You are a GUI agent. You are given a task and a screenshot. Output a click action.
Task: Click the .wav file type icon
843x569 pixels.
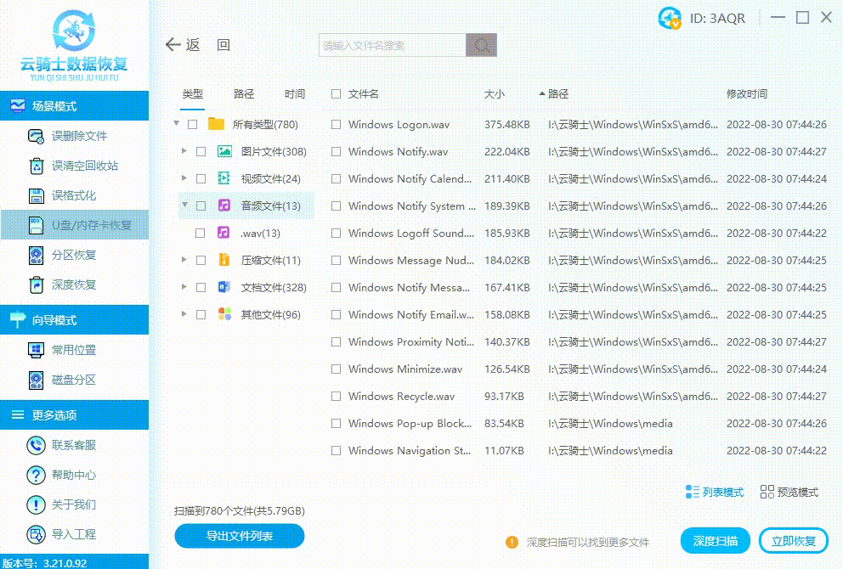click(223, 233)
